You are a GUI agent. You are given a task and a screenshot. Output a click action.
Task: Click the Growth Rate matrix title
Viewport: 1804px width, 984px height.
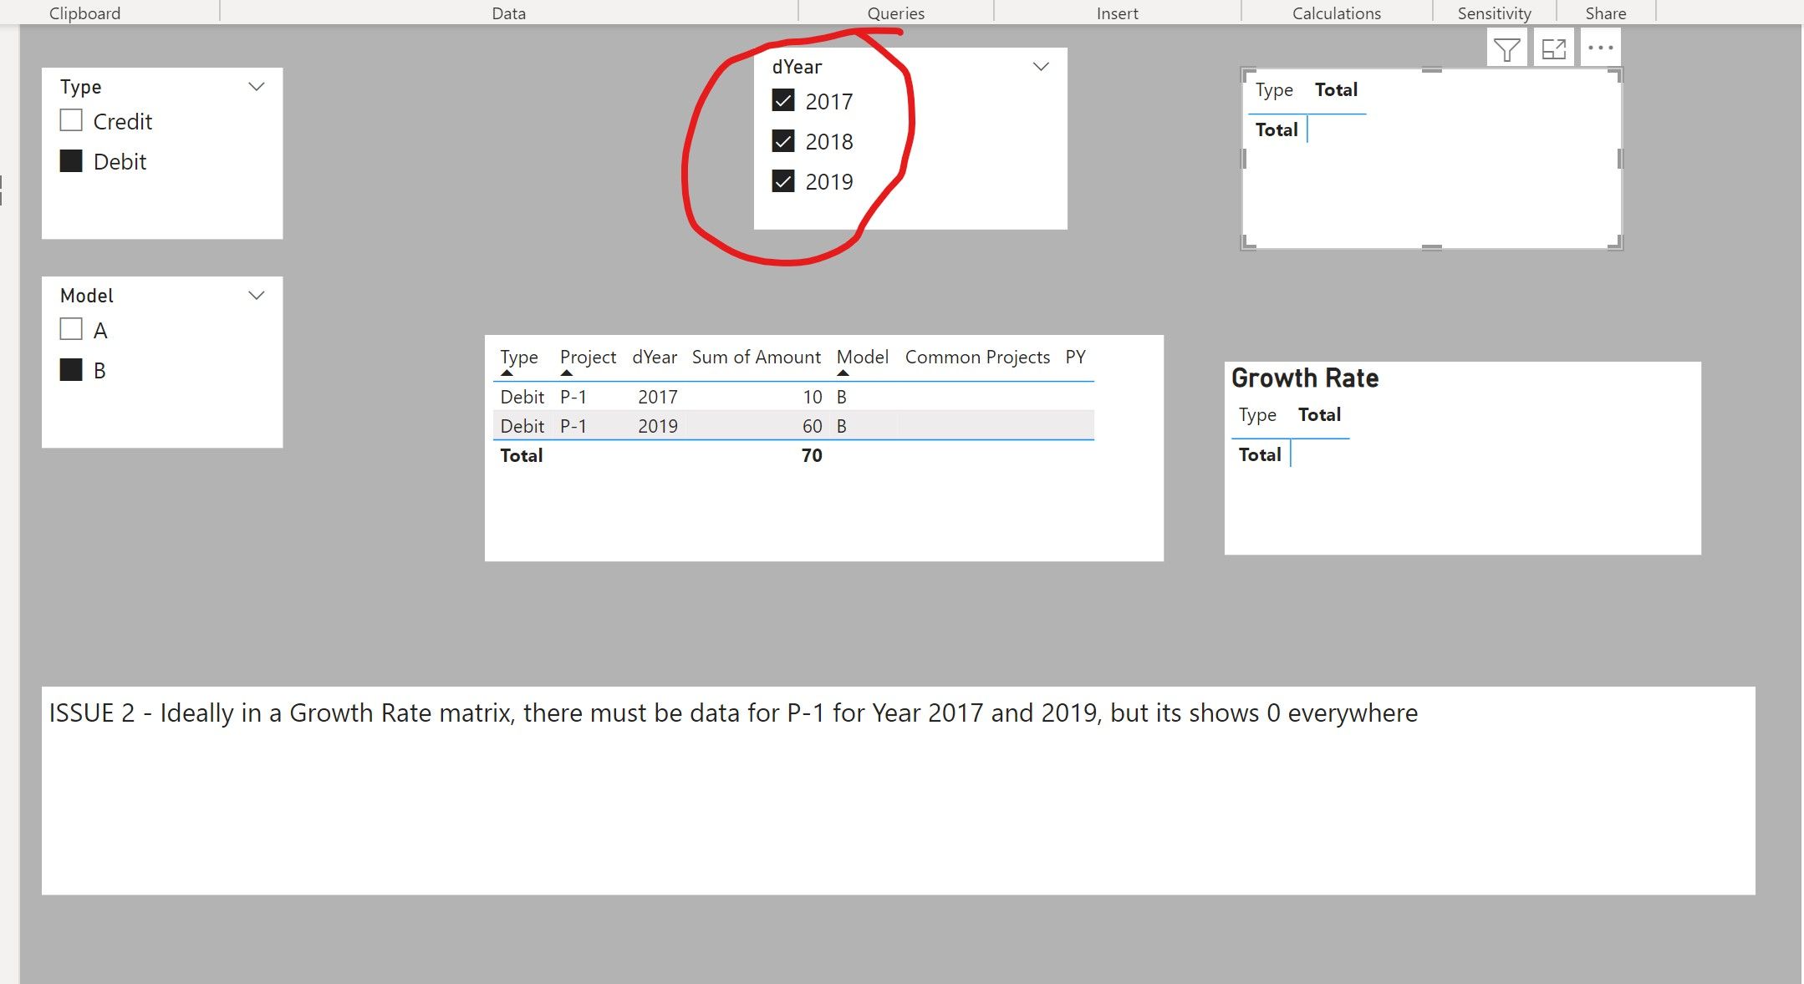pos(1304,378)
